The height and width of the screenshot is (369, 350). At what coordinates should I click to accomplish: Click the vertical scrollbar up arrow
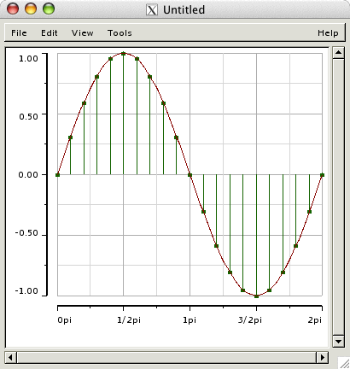click(338, 53)
